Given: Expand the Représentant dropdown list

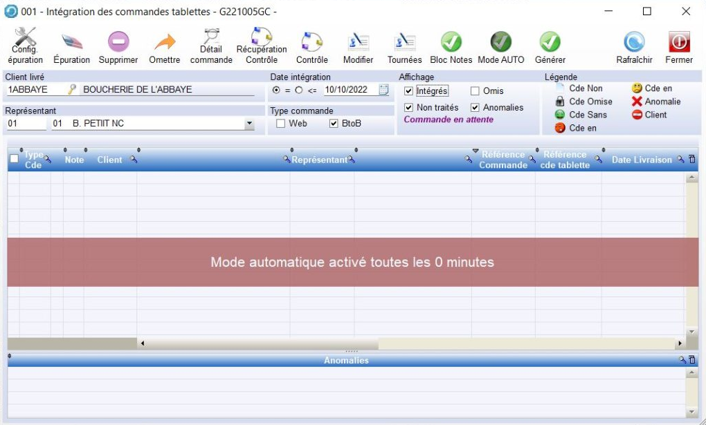Looking at the screenshot, I should 249,124.
